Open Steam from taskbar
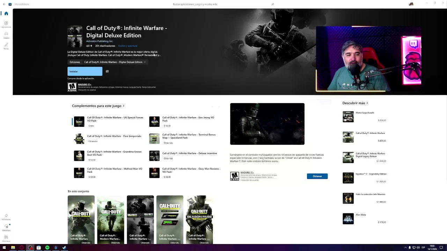 [64, 248]
